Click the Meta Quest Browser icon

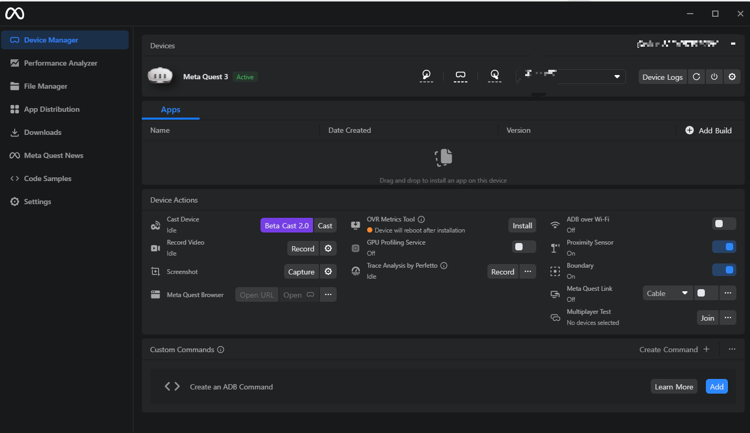pyautogui.click(x=155, y=295)
